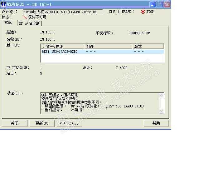Viewport: 213px width, 193px height.
Task: Select row 6ES7 153-1AA03-0XB0 in version table
Action: (x=102, y=52)
